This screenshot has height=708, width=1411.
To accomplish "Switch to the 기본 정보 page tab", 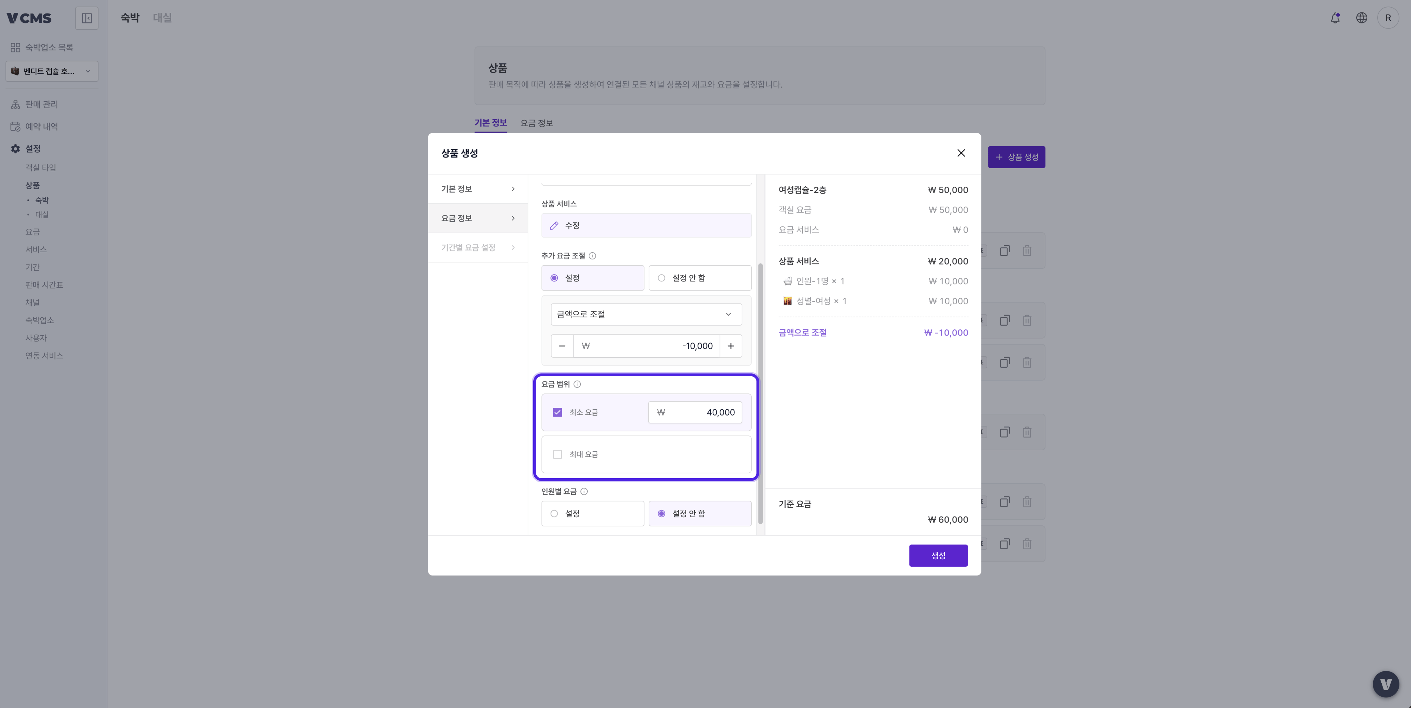I will tap(490, 123).
